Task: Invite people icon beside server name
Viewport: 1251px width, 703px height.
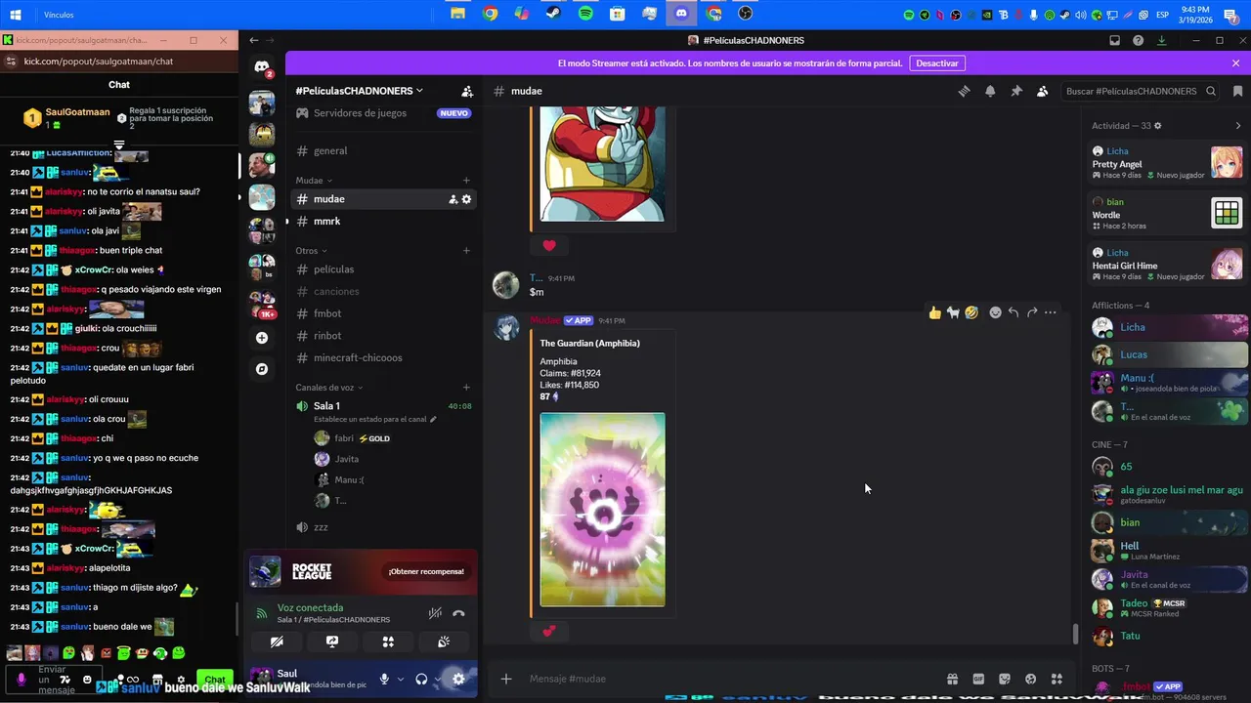Action: click(x=467, y=91)
